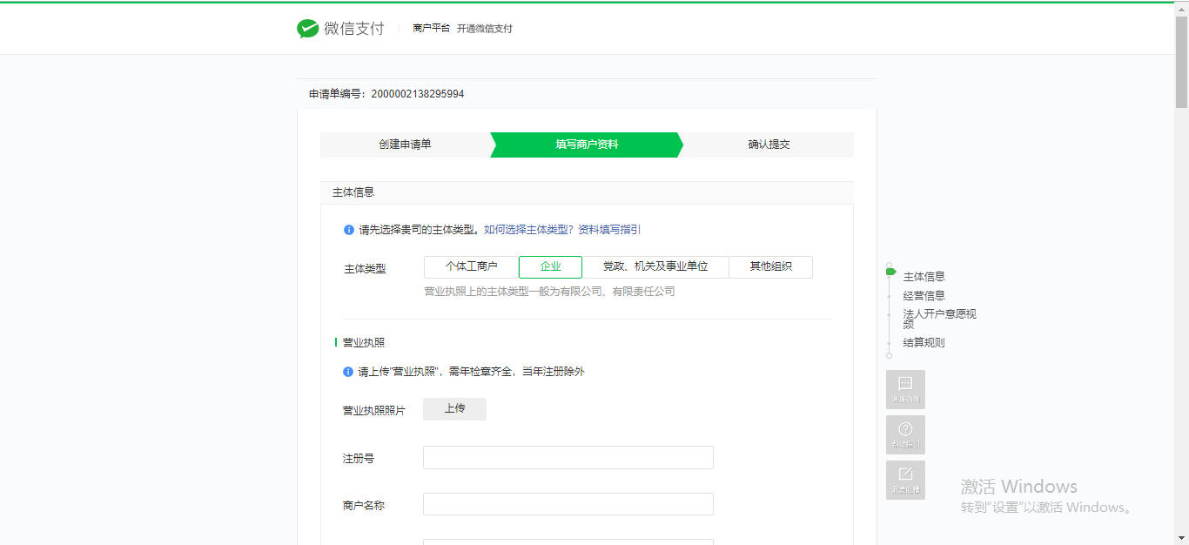Click the 填写商户资料 step tab
The height and width of the screenshot is (545, 1189).
(x=587, y=145)
